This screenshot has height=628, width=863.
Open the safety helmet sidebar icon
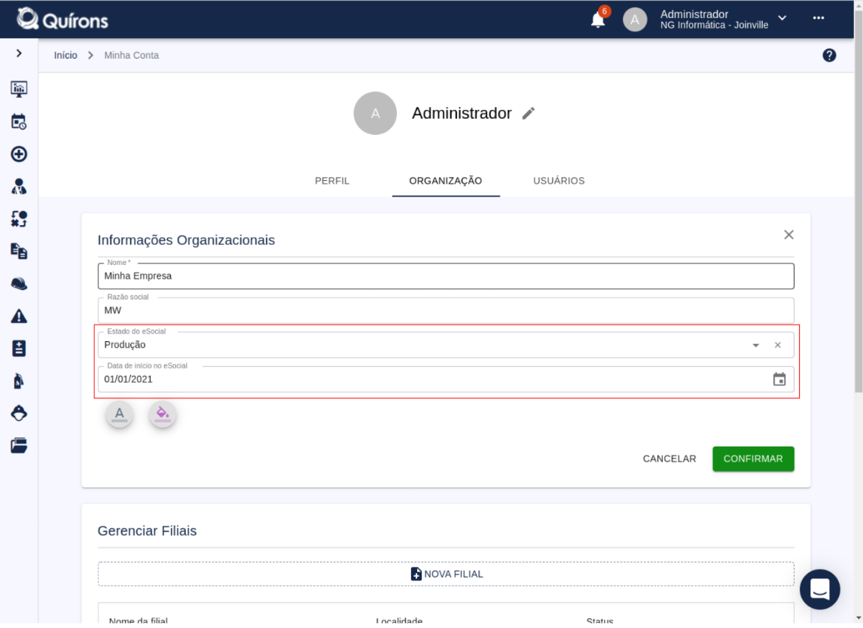pos(20,284)
